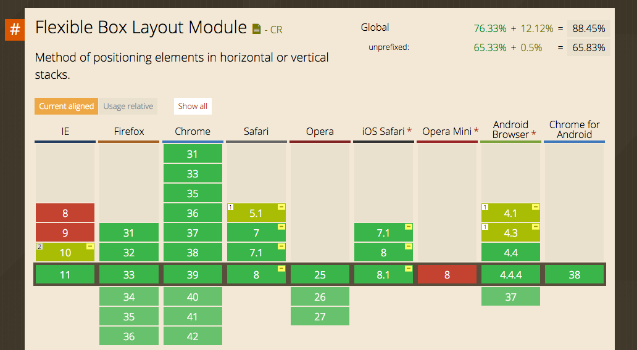Click the red IE 9 cell

point(65,233)
